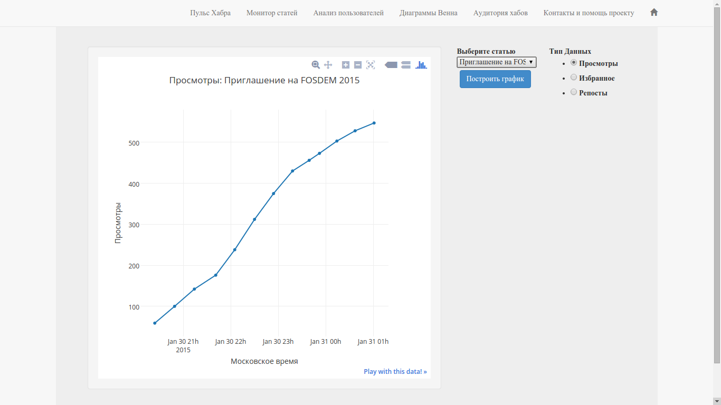Click the Построить график button
721x405 pixels.
coord(495,79)
